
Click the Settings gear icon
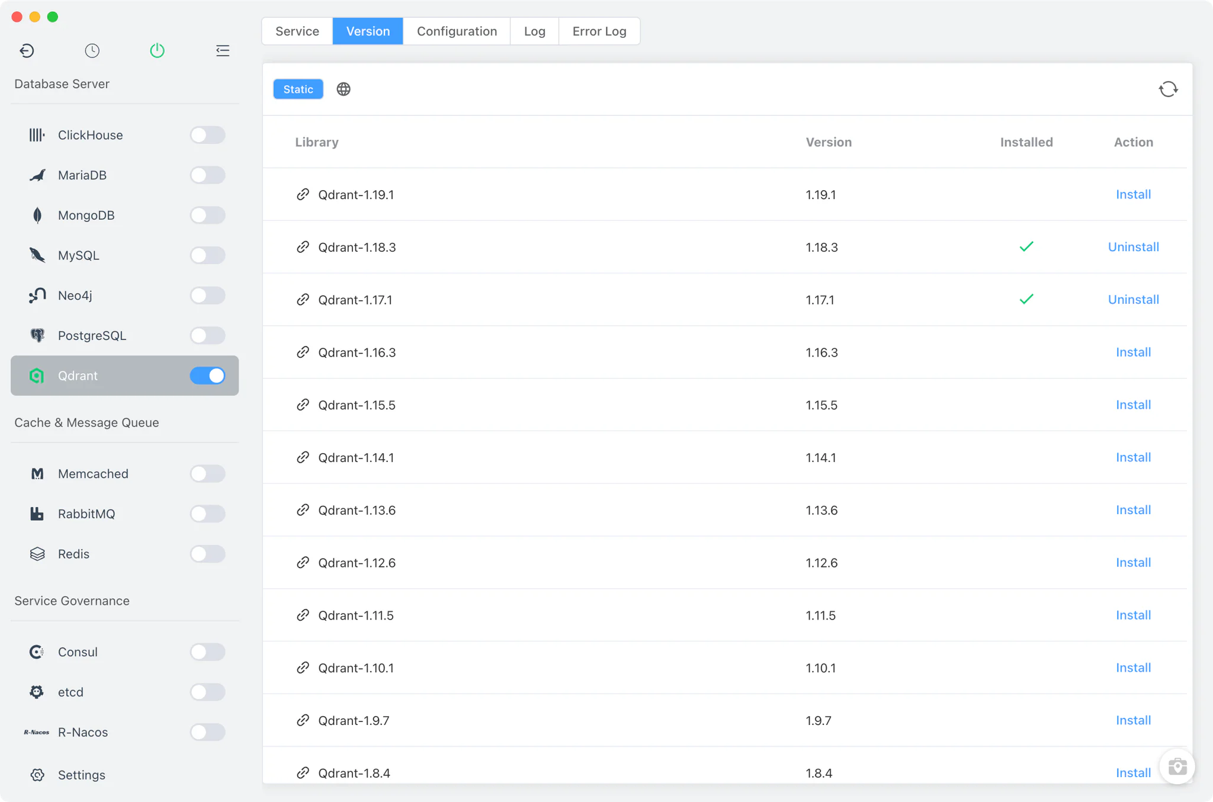(37, 775)
